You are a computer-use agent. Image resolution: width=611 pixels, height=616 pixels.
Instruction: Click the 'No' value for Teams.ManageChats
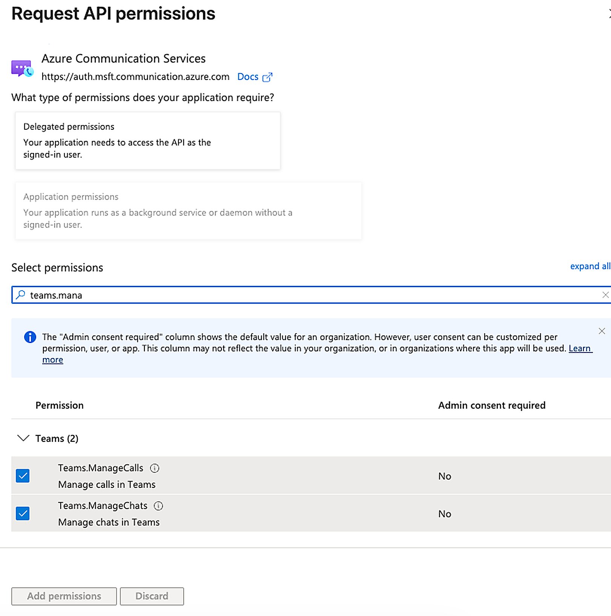point(445,514)
